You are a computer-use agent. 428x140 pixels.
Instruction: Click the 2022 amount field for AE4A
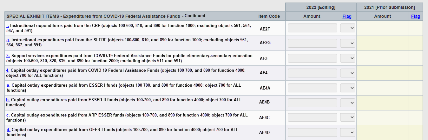tap(312, 88)
